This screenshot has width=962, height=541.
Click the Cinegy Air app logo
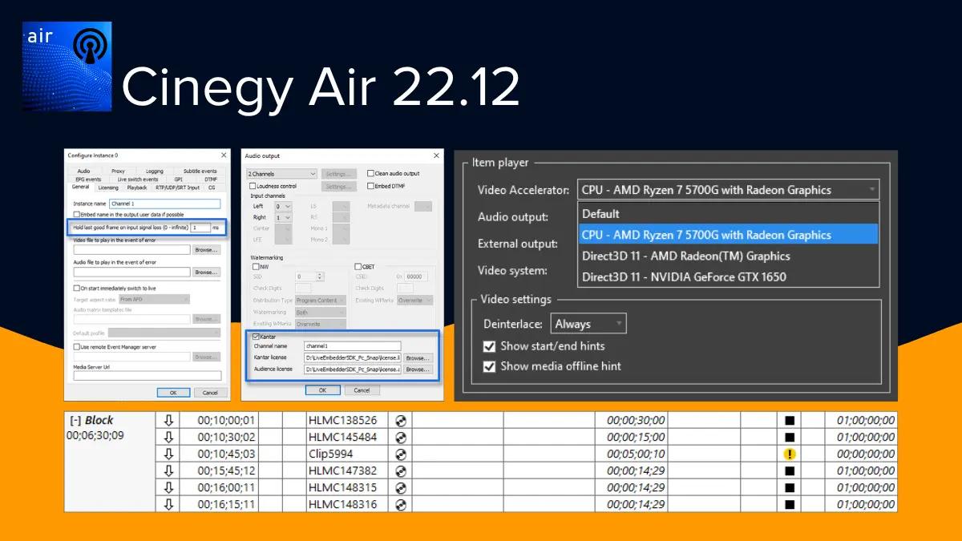67,66
